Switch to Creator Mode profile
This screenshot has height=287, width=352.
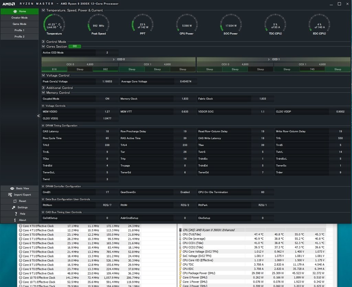(x=19, y=18)
